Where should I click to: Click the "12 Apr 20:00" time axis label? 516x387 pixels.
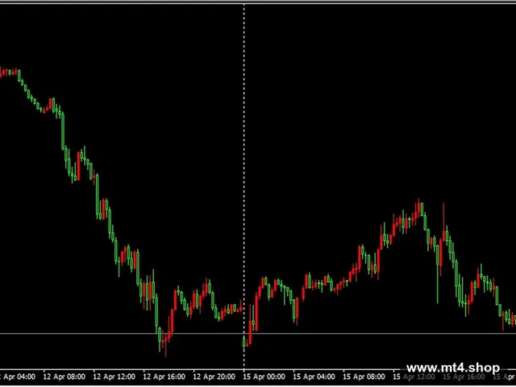[x=214, y=377]
